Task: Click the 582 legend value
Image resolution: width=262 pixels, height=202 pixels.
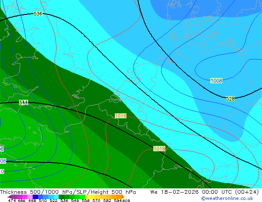Action: pos(107,200)
